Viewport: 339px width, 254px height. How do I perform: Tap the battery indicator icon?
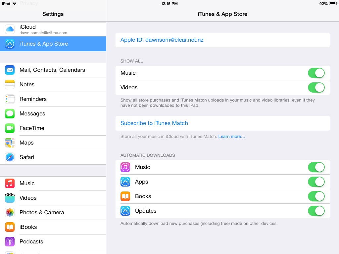click(x=333, y=3)
